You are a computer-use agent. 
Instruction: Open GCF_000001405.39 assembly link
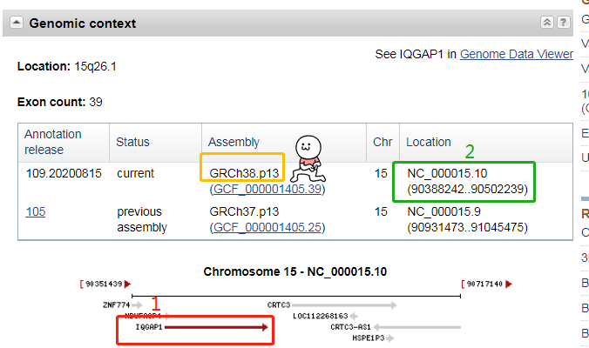pyautogui.click(x=267, y=189)
